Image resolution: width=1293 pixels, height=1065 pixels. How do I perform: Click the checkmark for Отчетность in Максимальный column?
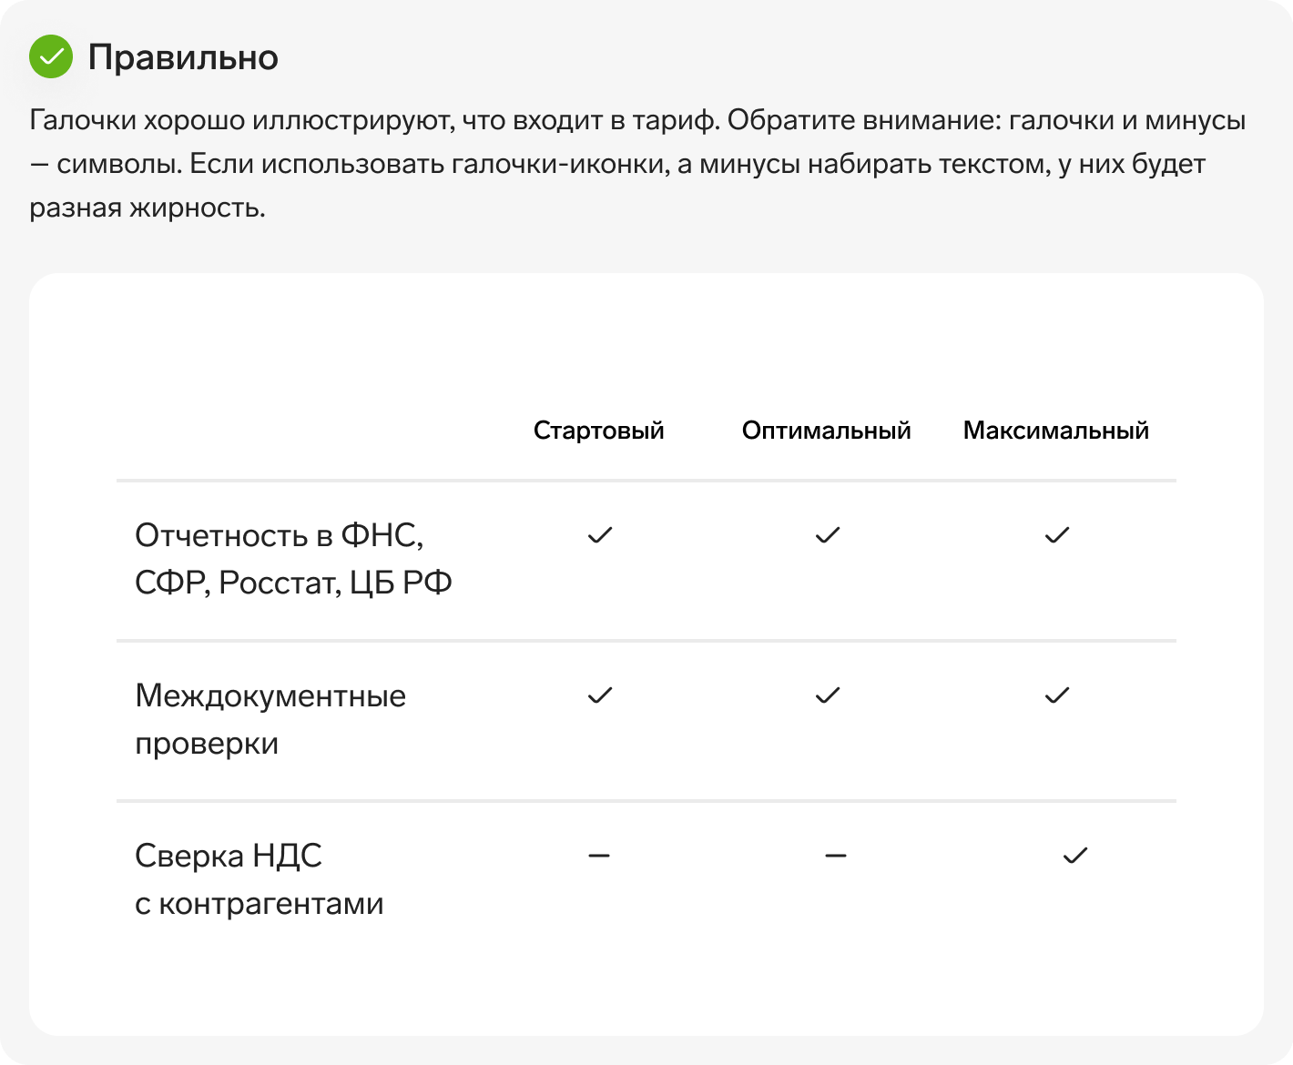(x=1057, y=535)
